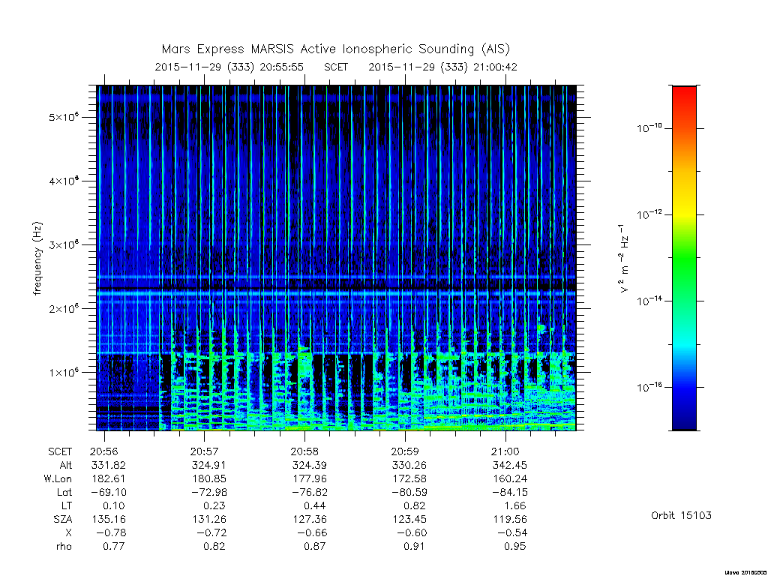The image size is (768, 576).
Task: Click the SZA row label
Action: pos(63,519)
